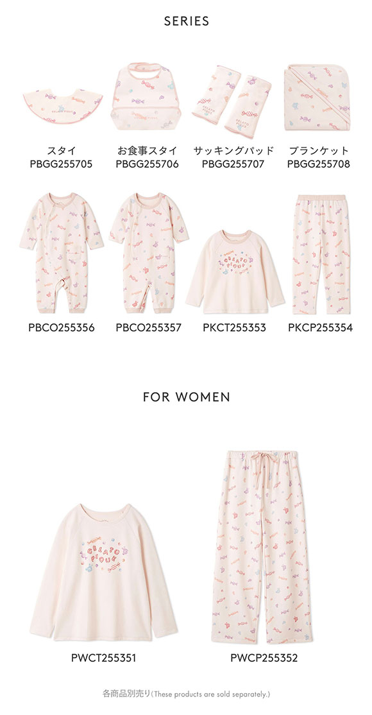Image resolution: width=372 pixels, height=715 pixels.
Task: Click the PWCT255351 label under pullover
Action: (103, 658)
